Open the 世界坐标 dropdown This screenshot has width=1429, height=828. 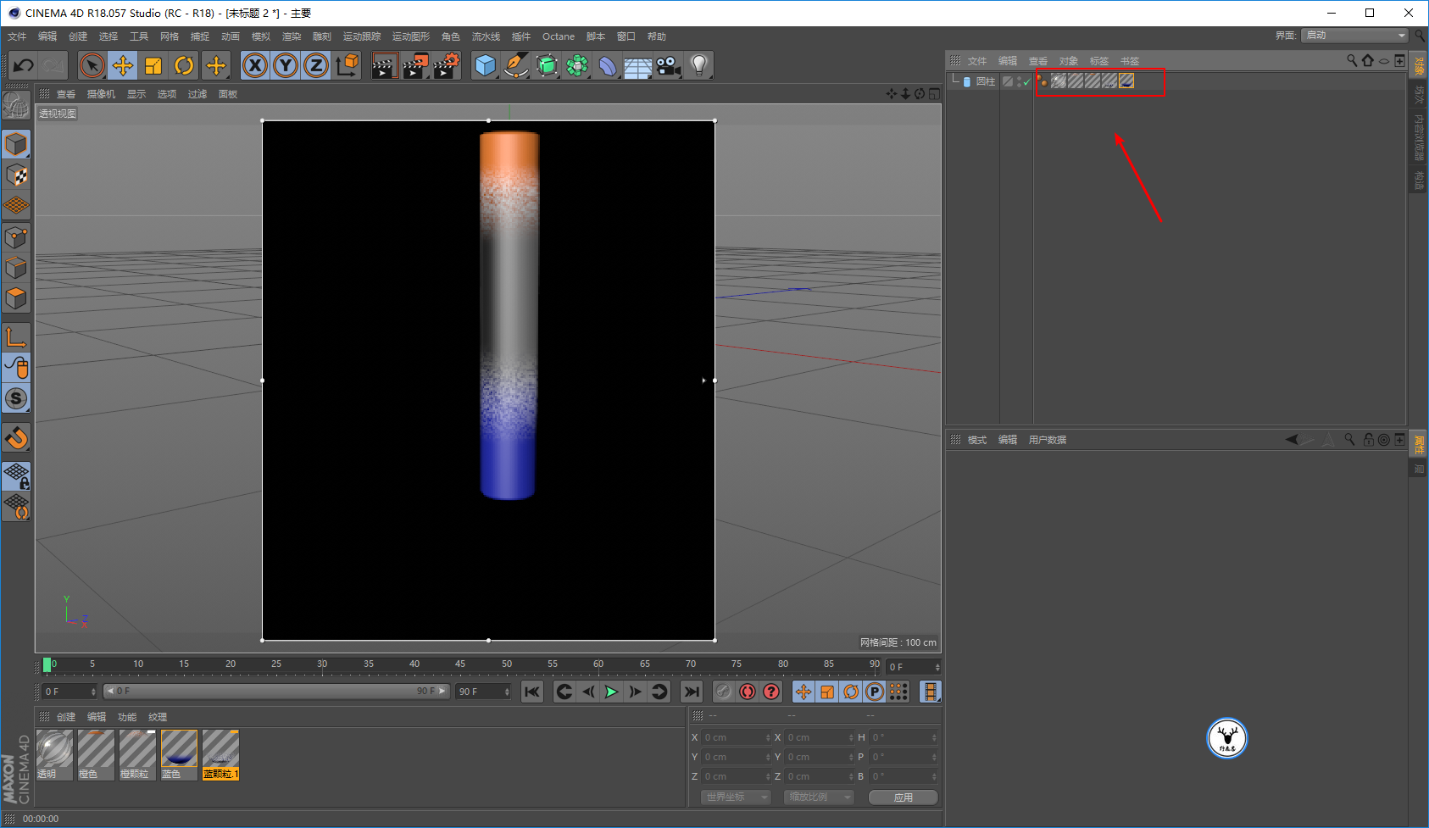736,797
